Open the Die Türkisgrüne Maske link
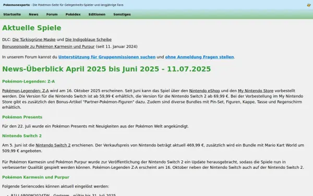Image resolution: width=313 pixels, height=196 pixels. (34, 40)
